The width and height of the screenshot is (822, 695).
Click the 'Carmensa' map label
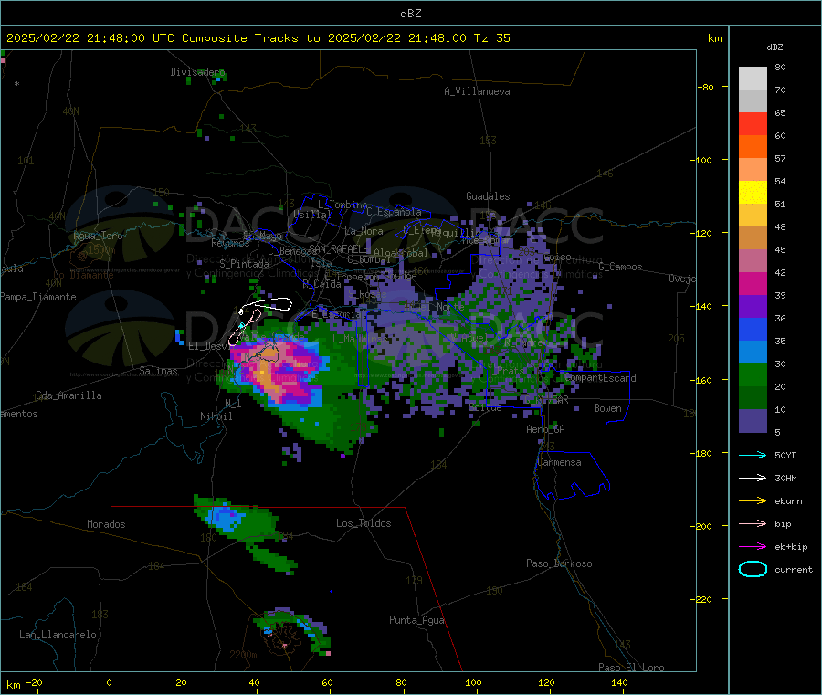click(x=559, y=463)
